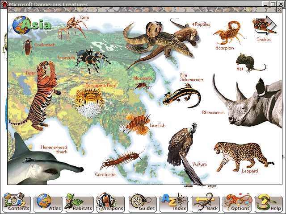Click the Rat image
286x214 pixels.
click(x=251, y=62)
